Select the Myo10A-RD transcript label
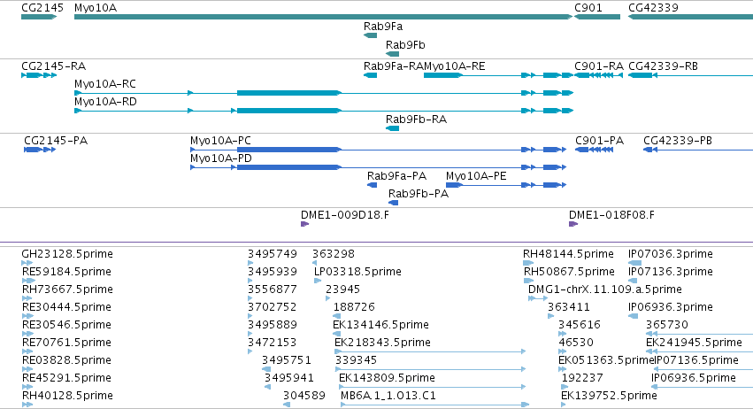Image resolution: width=753 pixels, height=409 pixels. click(x=105, y=102)
